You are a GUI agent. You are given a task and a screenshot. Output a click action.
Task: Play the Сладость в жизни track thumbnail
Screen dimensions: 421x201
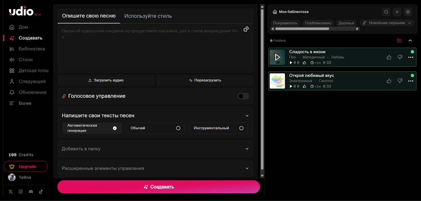click(277, 57)
